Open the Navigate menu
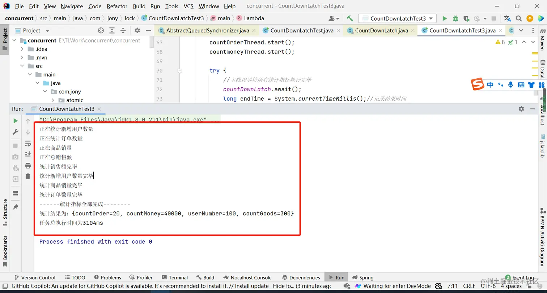 point(72,6)
